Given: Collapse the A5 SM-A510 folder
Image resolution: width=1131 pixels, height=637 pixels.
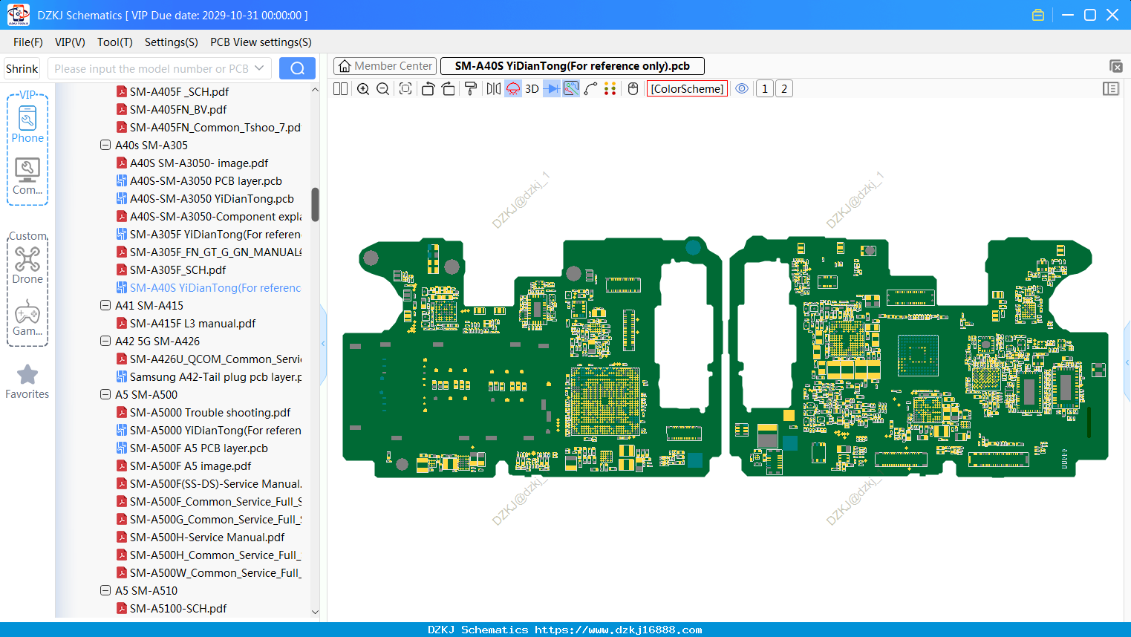Looking at the screenshot, I should pos(105,591).
